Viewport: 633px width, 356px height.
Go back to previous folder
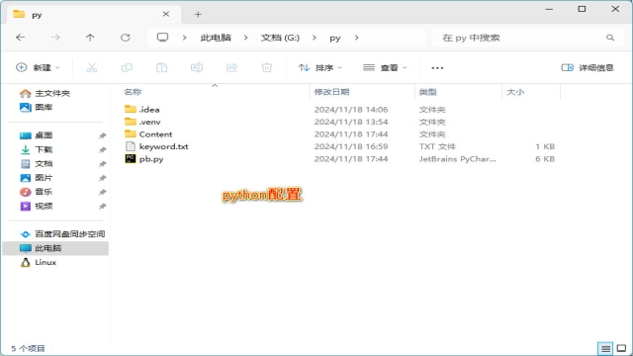(x=20, y=38)
